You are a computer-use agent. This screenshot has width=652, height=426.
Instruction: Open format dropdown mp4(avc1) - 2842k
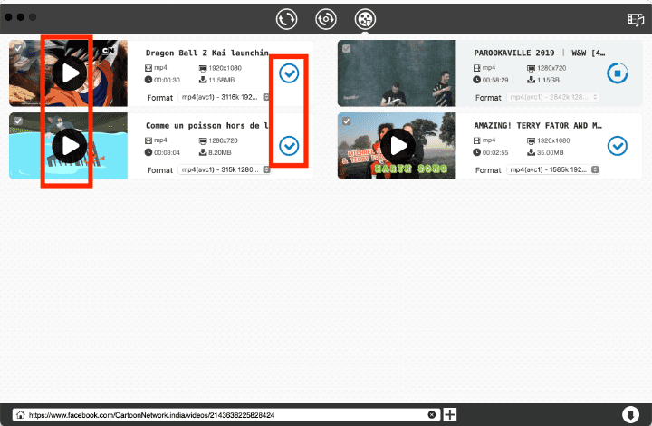pos(553,97)
